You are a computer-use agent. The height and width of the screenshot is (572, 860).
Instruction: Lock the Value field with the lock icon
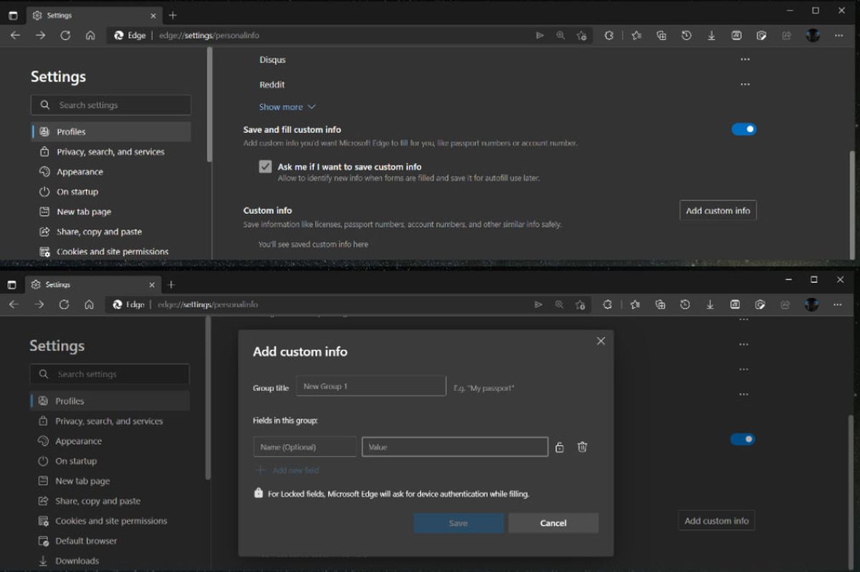[560, 447]
